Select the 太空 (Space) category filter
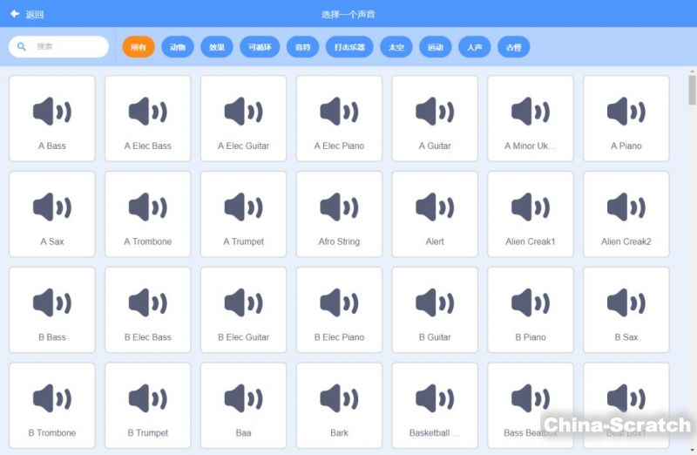Viewport: 697px width, 455px height. click(396, 47)
